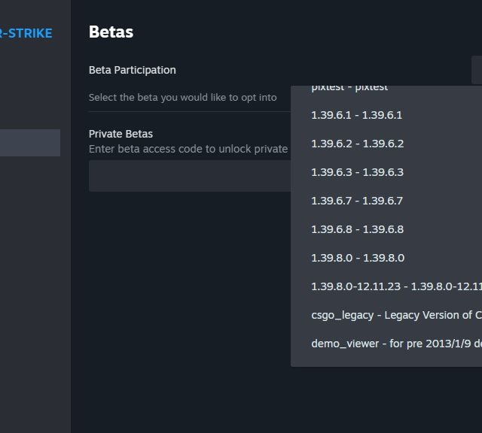The image size is (482, 433).
Task: Pick 1.39.6.3 from the beta list
Action: point(357,172)
